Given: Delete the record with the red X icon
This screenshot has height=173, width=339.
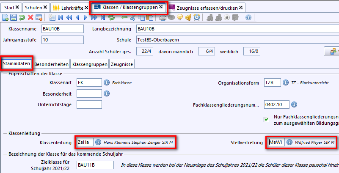Looking at the screenshot, I should tap(30, 17).
